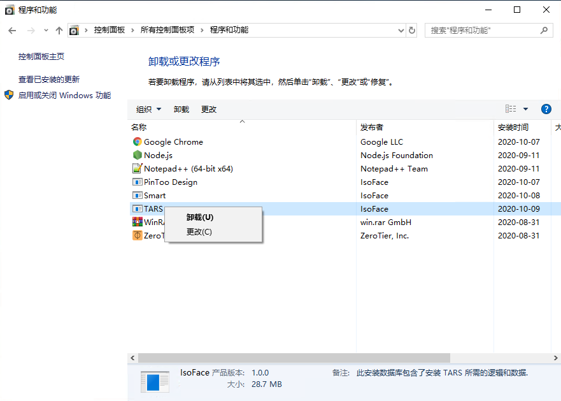Select the Smart program entry
Image resolution: width=561 pixels, height=401 pixels.
coord(155,195)
